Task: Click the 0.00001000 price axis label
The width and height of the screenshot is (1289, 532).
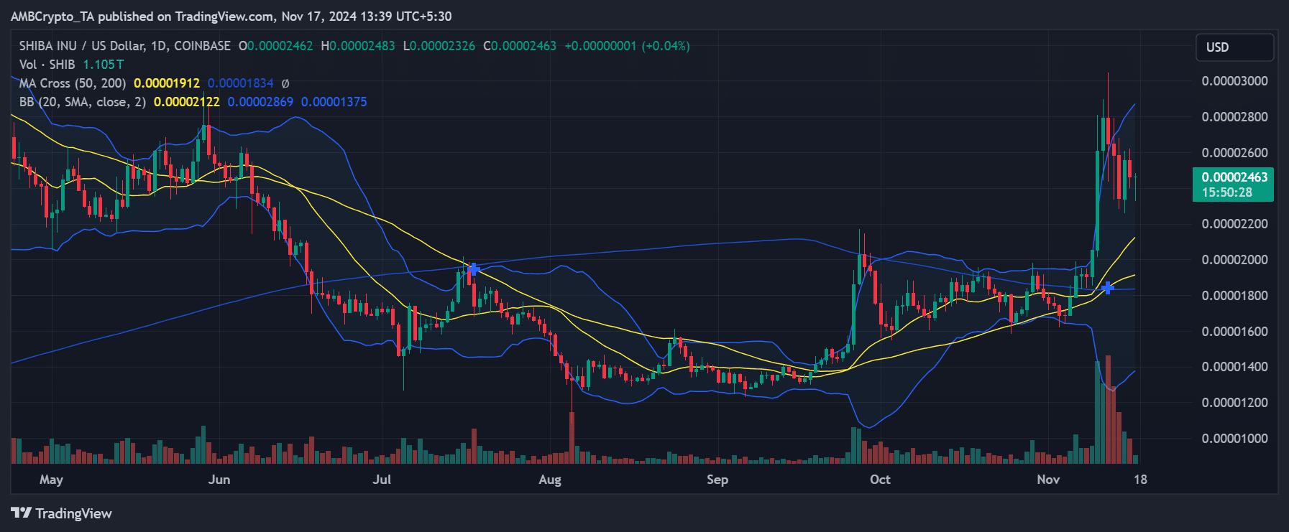Action: 1235,439
